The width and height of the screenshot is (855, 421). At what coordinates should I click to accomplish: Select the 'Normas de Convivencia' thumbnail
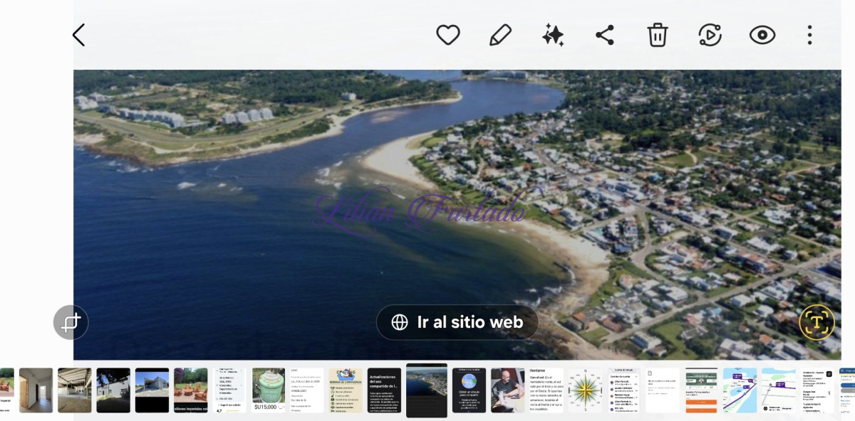(x=346, y=390)
